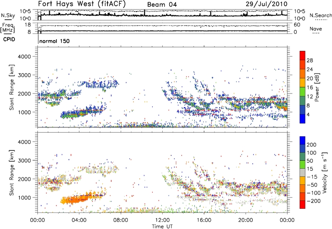Click the 'Power [dB]' colorbar title
Viewport: 332px width, 229px height.
317,87
